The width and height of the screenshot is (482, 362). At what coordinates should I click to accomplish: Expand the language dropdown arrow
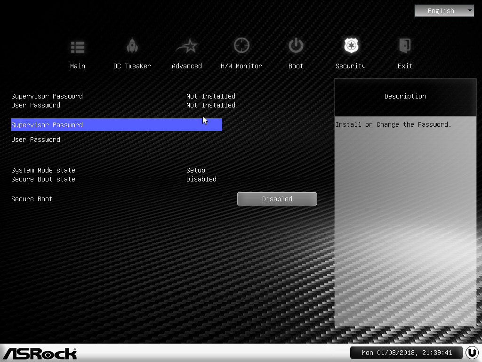[x=470, y=10]
